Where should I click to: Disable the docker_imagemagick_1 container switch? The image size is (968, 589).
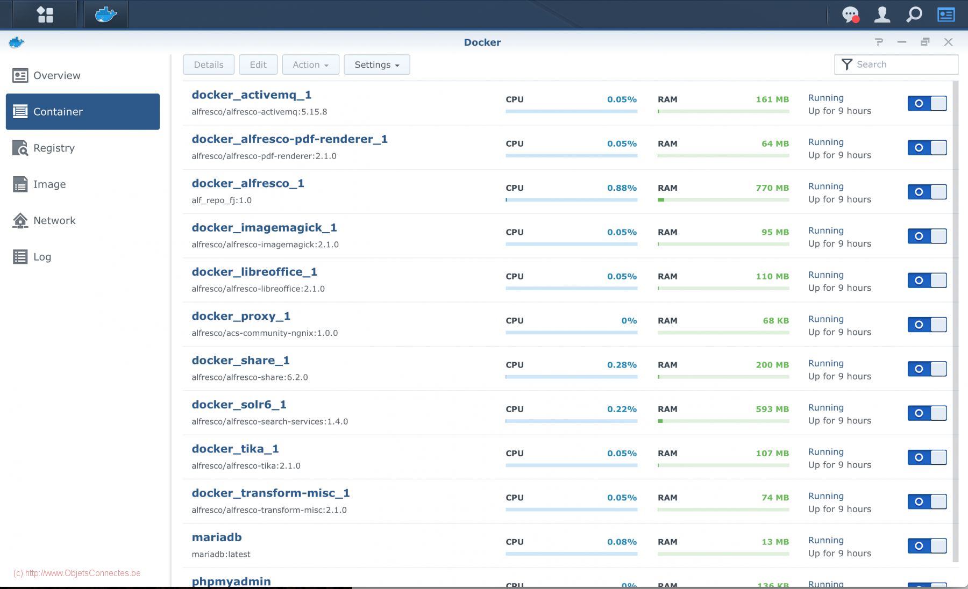[x=927, y=236]
